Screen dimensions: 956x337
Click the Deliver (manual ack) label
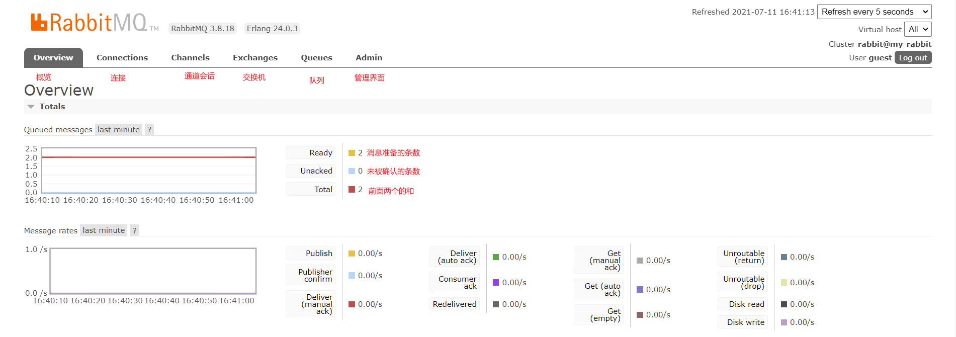310,304
